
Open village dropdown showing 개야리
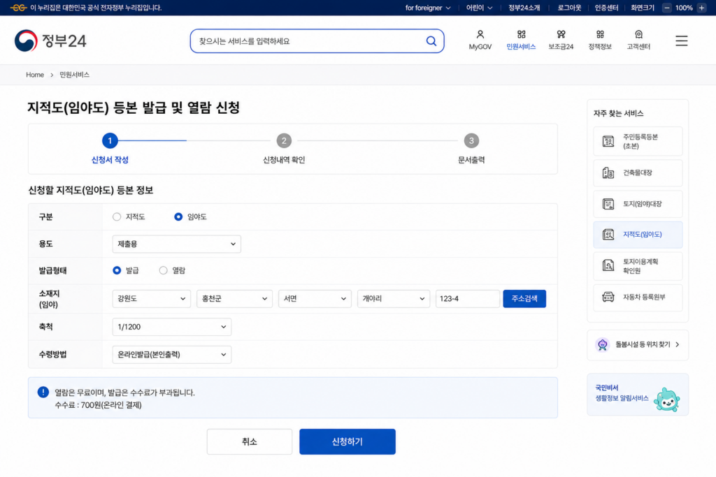393,299
